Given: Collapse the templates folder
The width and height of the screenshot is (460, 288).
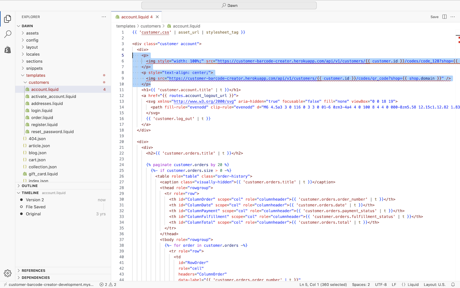Looking at the screenshot, I should (x=35, y=76).
